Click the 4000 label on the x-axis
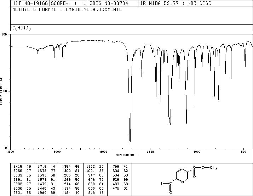 (x=11, y=152)
